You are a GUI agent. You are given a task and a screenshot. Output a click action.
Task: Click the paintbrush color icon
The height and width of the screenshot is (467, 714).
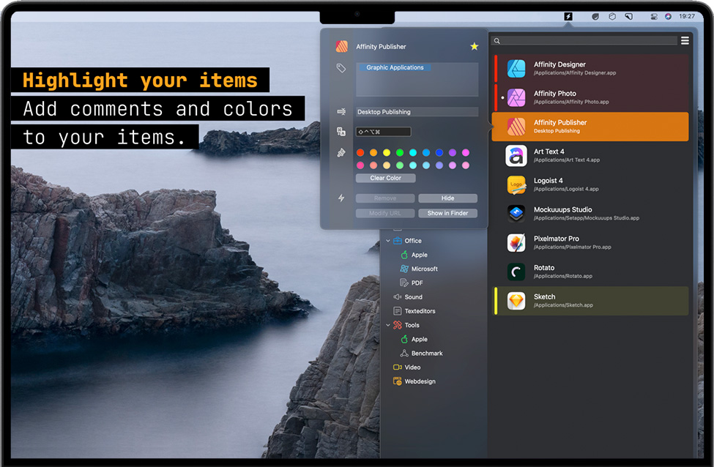click(x=341, y=153)
